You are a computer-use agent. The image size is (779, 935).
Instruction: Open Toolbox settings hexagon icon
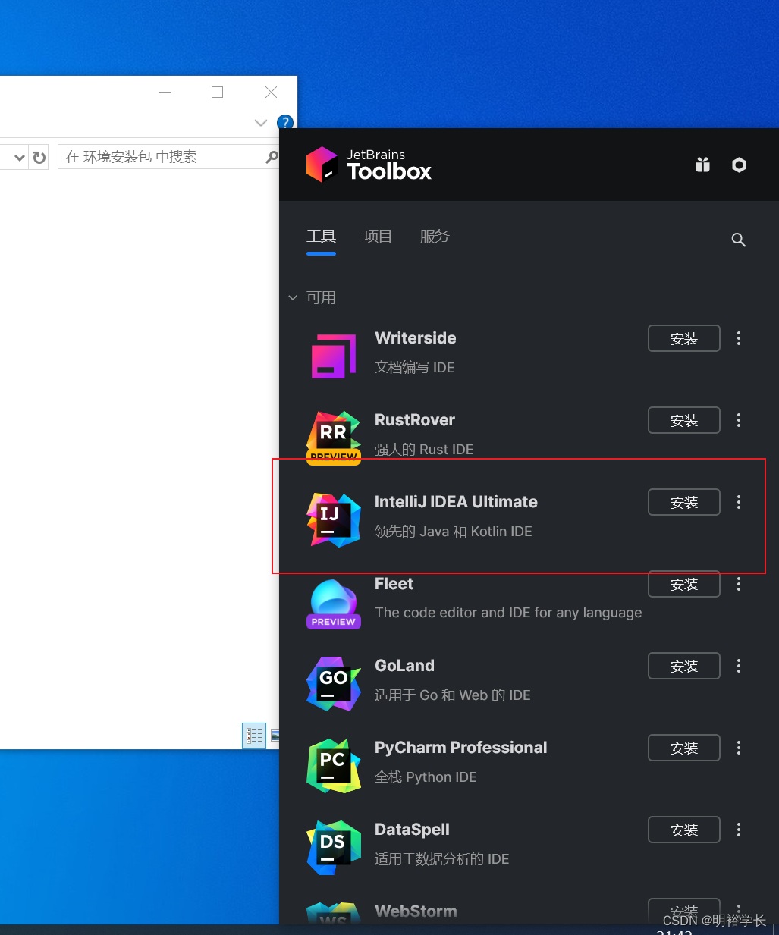coord(739,165)
